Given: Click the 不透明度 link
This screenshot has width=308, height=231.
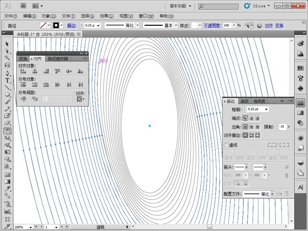Looking at the screenshot, I should [x=212, y=26].
